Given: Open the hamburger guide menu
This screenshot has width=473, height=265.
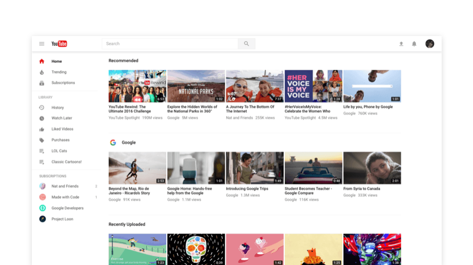Looking at the screenshot, I should [42, 44].
